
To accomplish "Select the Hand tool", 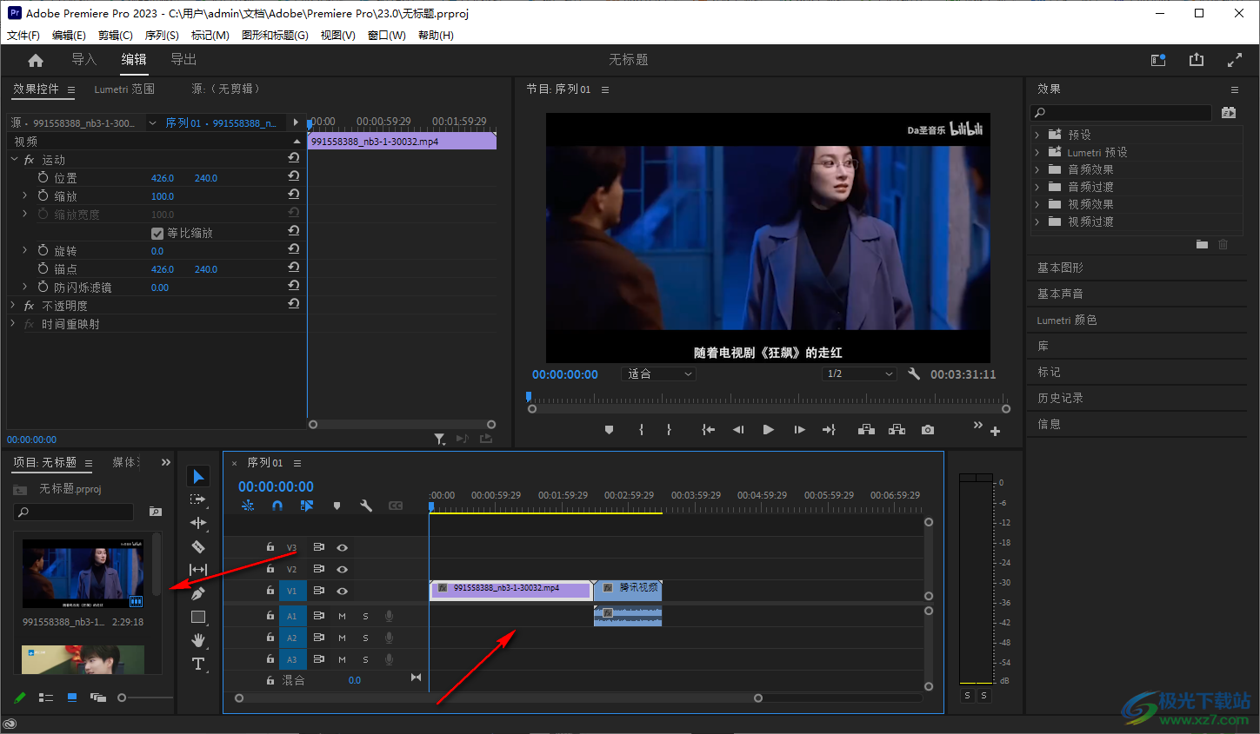I will 198,640.
